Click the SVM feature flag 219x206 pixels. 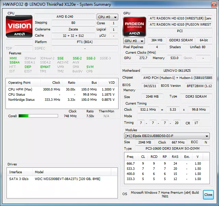90,67
